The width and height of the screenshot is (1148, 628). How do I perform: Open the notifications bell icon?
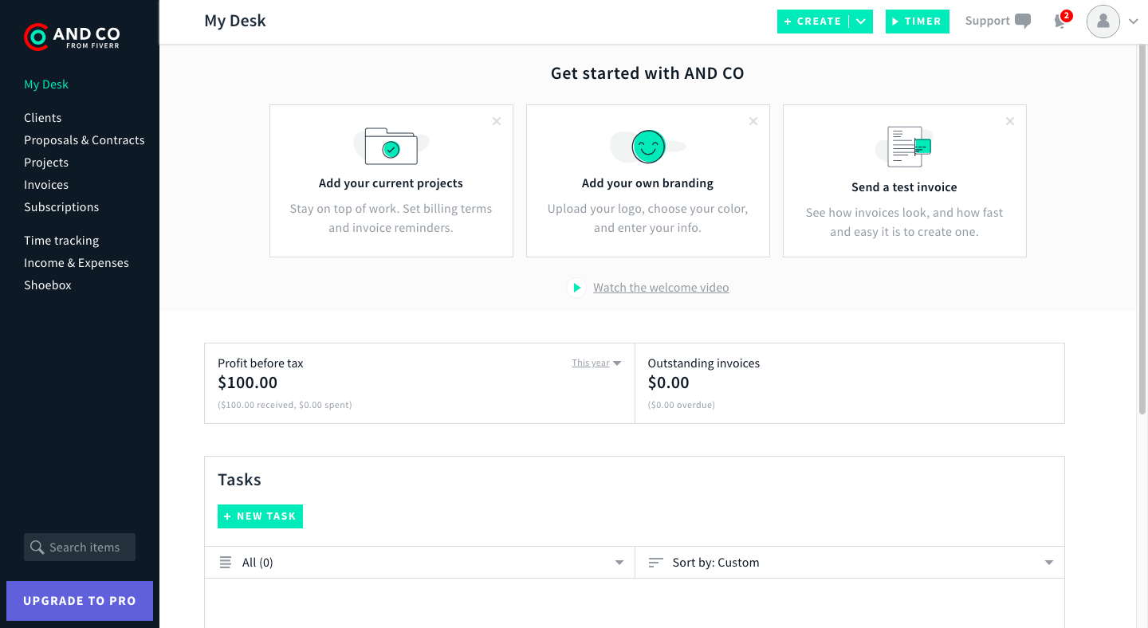[1061, 22]
